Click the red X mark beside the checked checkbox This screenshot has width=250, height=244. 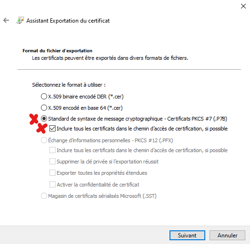click(42, 128)
